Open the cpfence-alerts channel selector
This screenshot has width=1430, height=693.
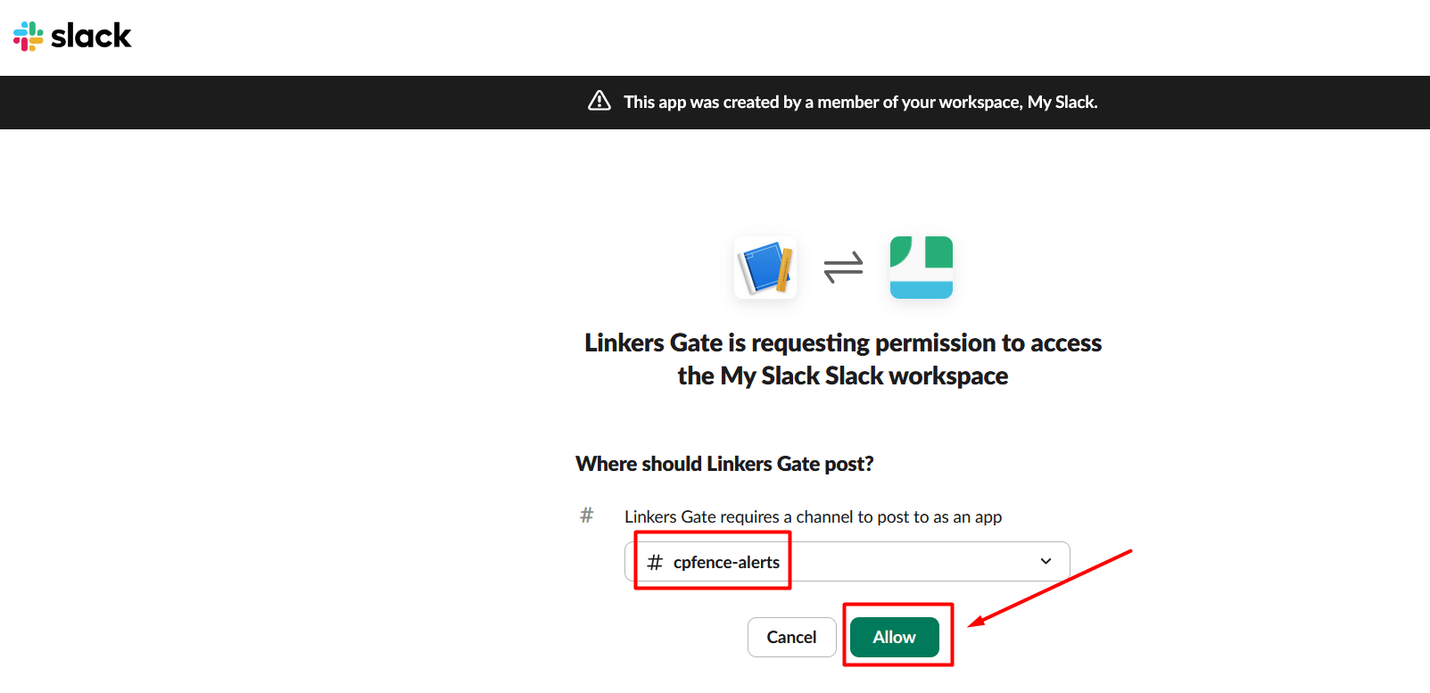(847, 562)
